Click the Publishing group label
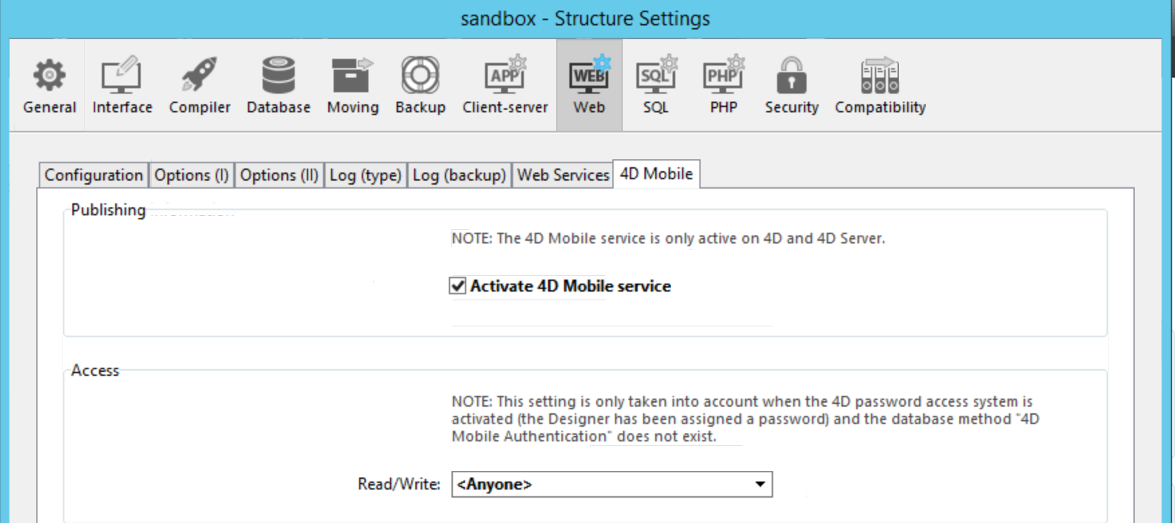Image resolution: width=1175 pixels, height=523 pixels. point(108,210)
